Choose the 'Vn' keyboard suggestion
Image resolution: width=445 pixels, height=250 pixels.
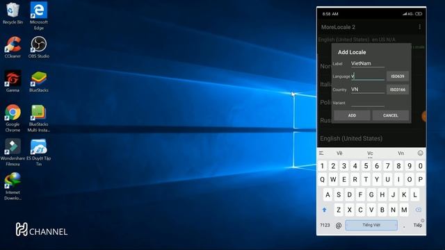click(400, 153)
